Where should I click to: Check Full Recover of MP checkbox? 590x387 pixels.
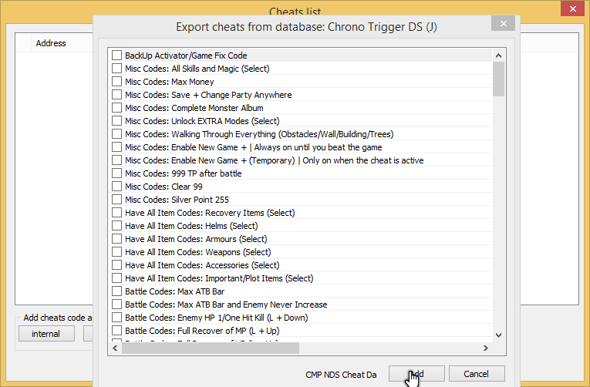116,331
